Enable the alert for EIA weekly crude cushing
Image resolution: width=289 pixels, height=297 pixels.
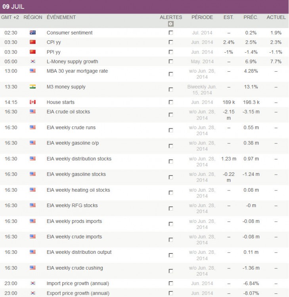(171, 271)
